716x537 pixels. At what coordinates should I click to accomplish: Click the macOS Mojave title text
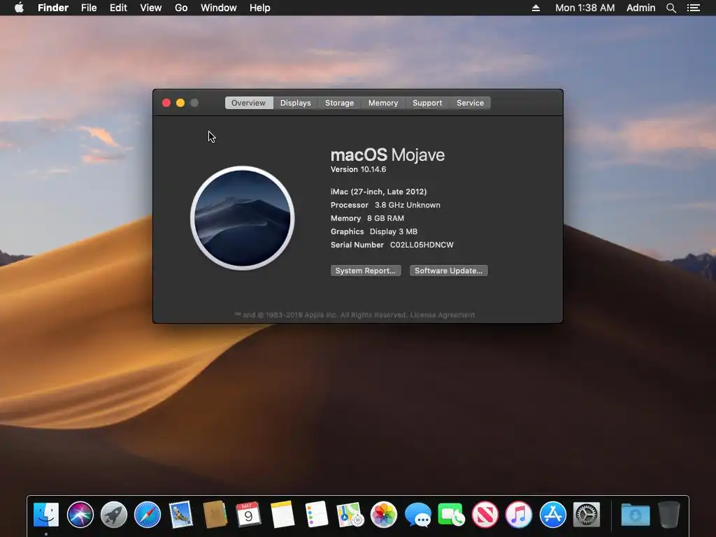tap(387, 155)
